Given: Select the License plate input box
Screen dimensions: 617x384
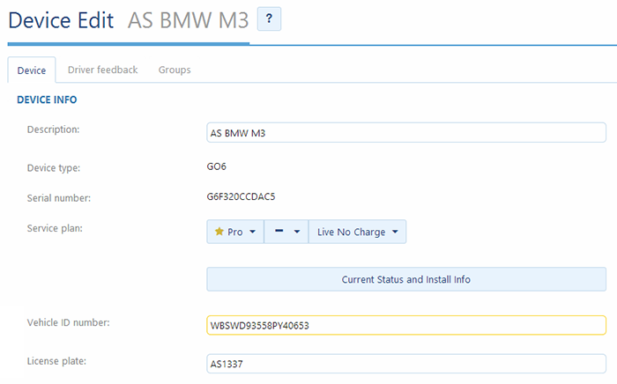Looking at the screenshot, I should [405, 363].
